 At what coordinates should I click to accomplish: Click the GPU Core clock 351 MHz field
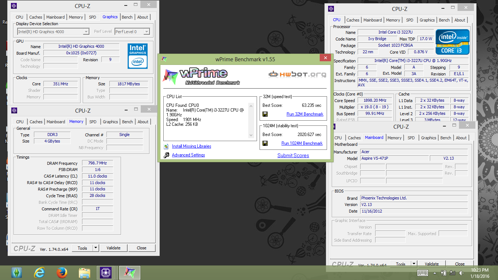tap(61, 84)
